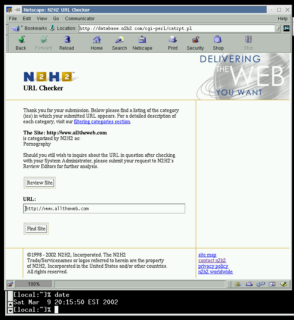Open the Security info icon
The height and width of the screenshot is (320, 294).
point(196,39)
